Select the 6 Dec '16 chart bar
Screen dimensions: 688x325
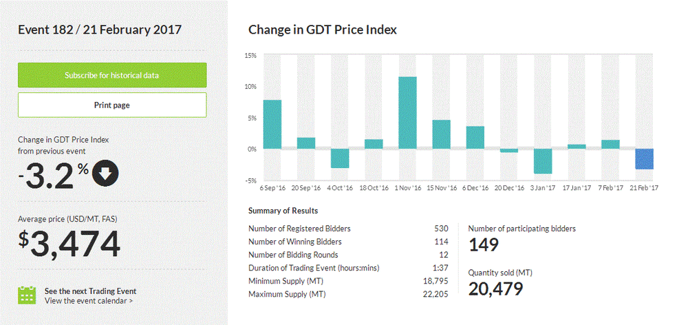475,138
